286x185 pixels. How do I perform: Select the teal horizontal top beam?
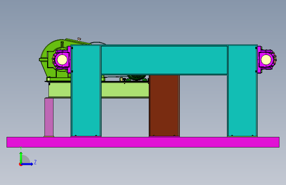pyautogui.click(x=164, y=60)
